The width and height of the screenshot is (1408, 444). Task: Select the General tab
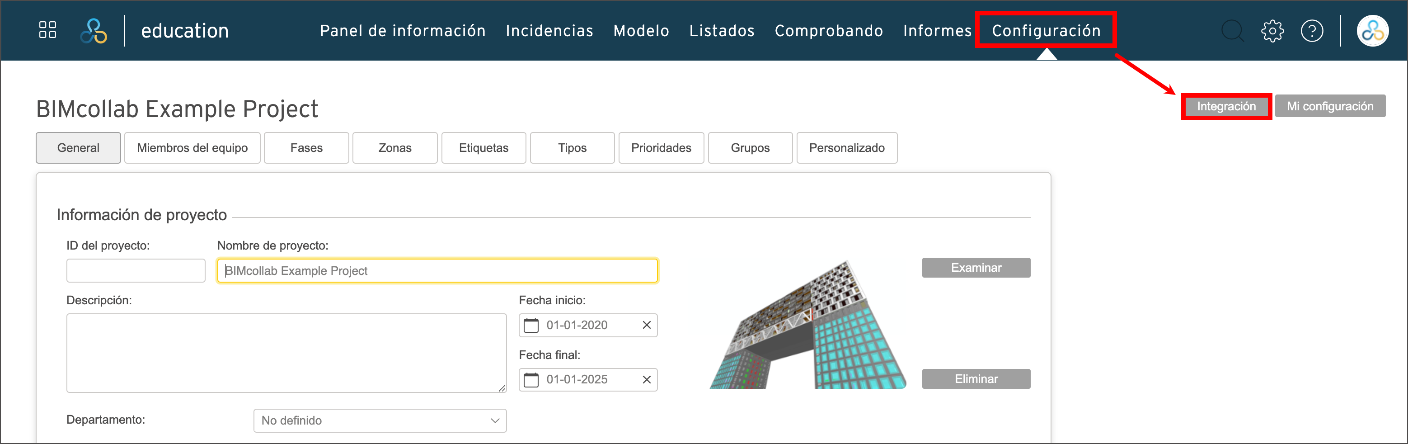(x=78, y=148)
